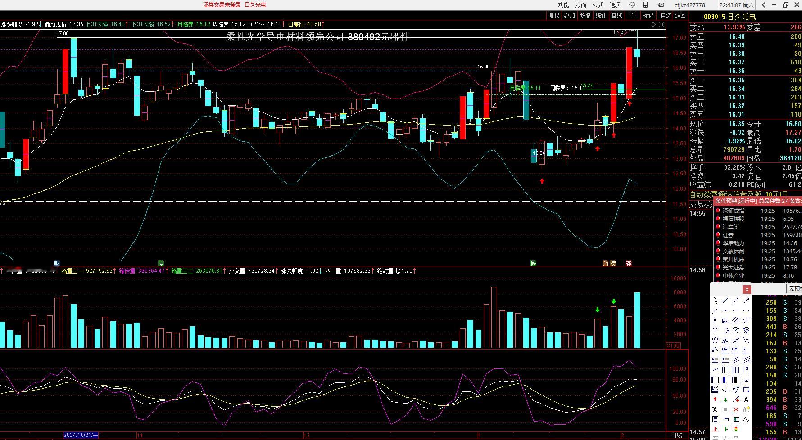Choose the 123 wave numbering tool

point(725,320)
